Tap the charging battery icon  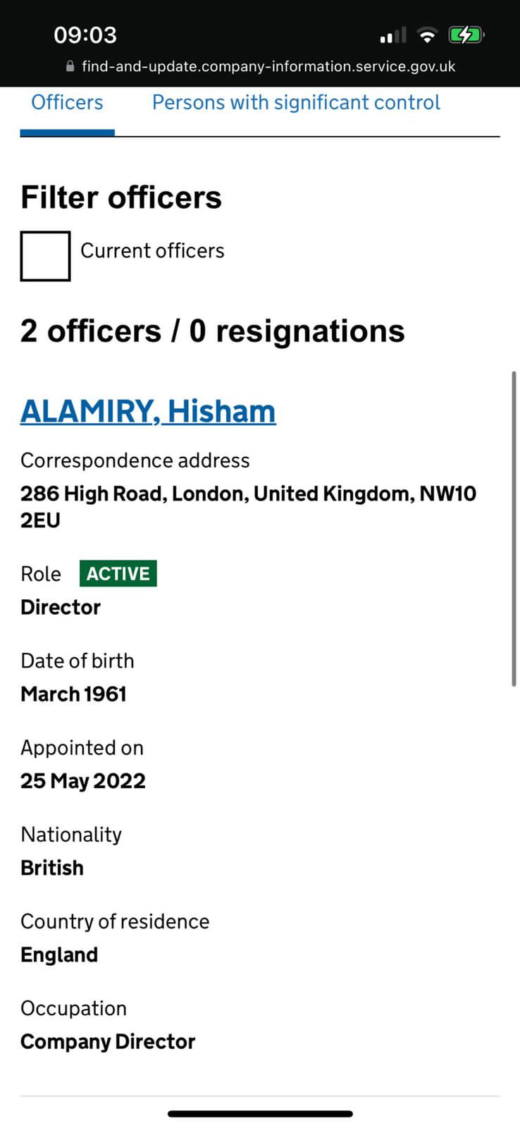(x=466, y=35)
